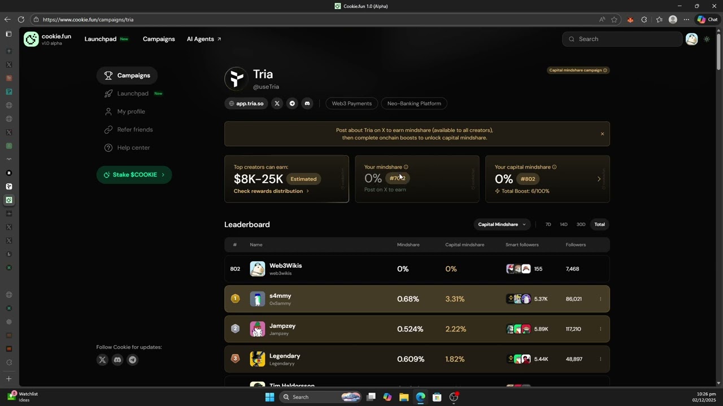
Task: Open Cookie's X page in Follow section
Action: (102, 360)
